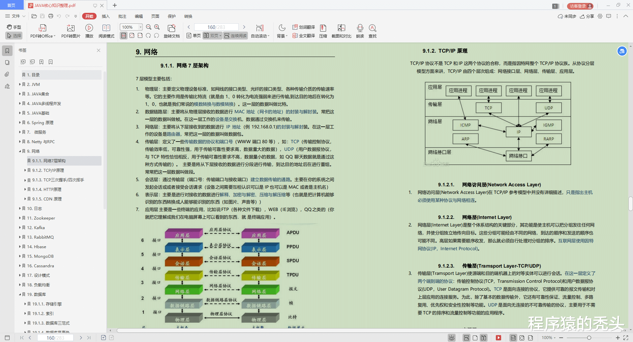This screenshot has height=342, width=633.
Task: Click the 访客登录 login button
Action: coord(580,6)
